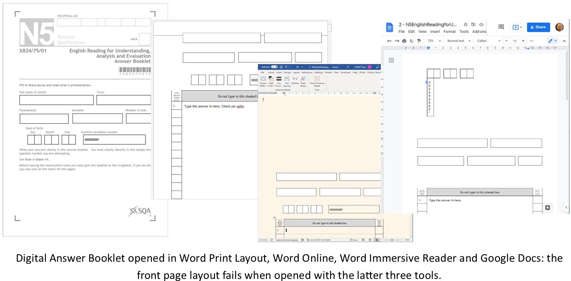Switch to Word Layout tab
Screen dimensions: 571x281
pyautogui.click(x=296, y=72)
